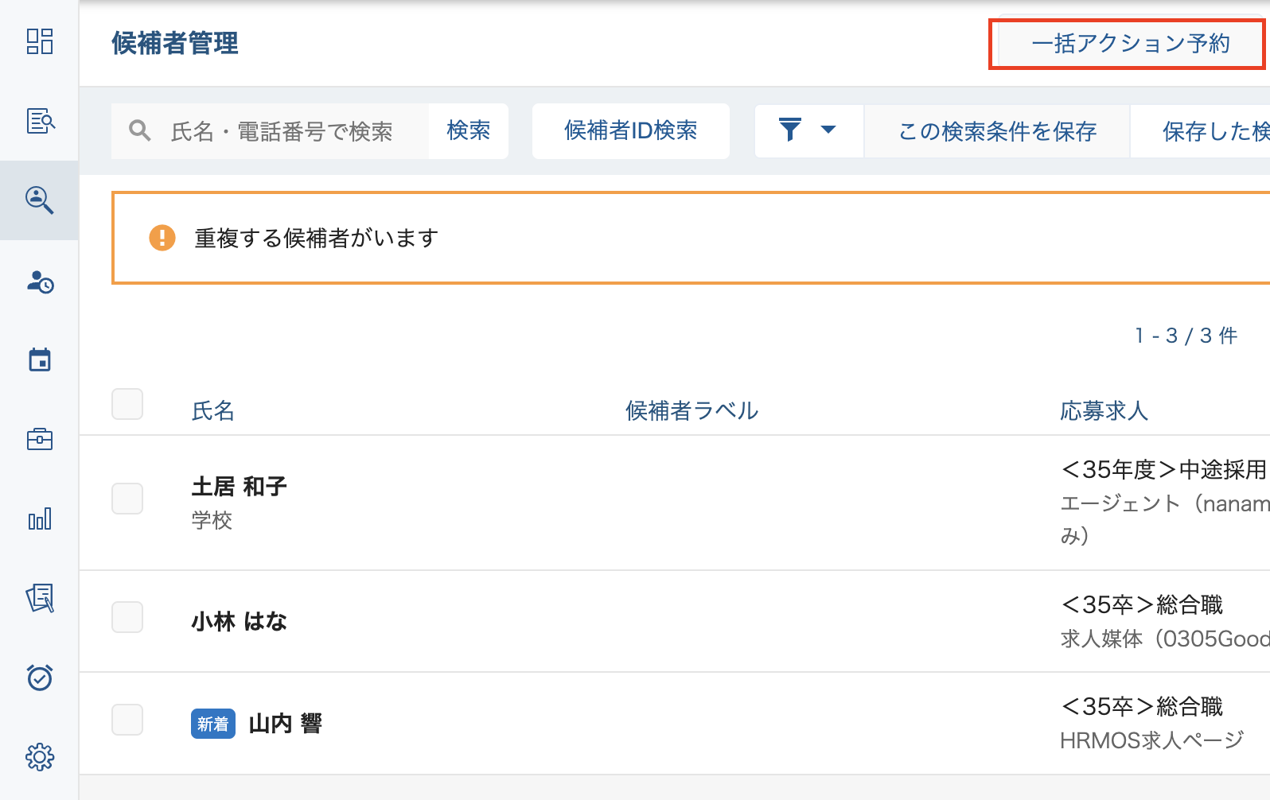The height and width of the screenshot is (800, 1270).
Task: Open the alarm clock check sidebar icon
Action: 39,678
